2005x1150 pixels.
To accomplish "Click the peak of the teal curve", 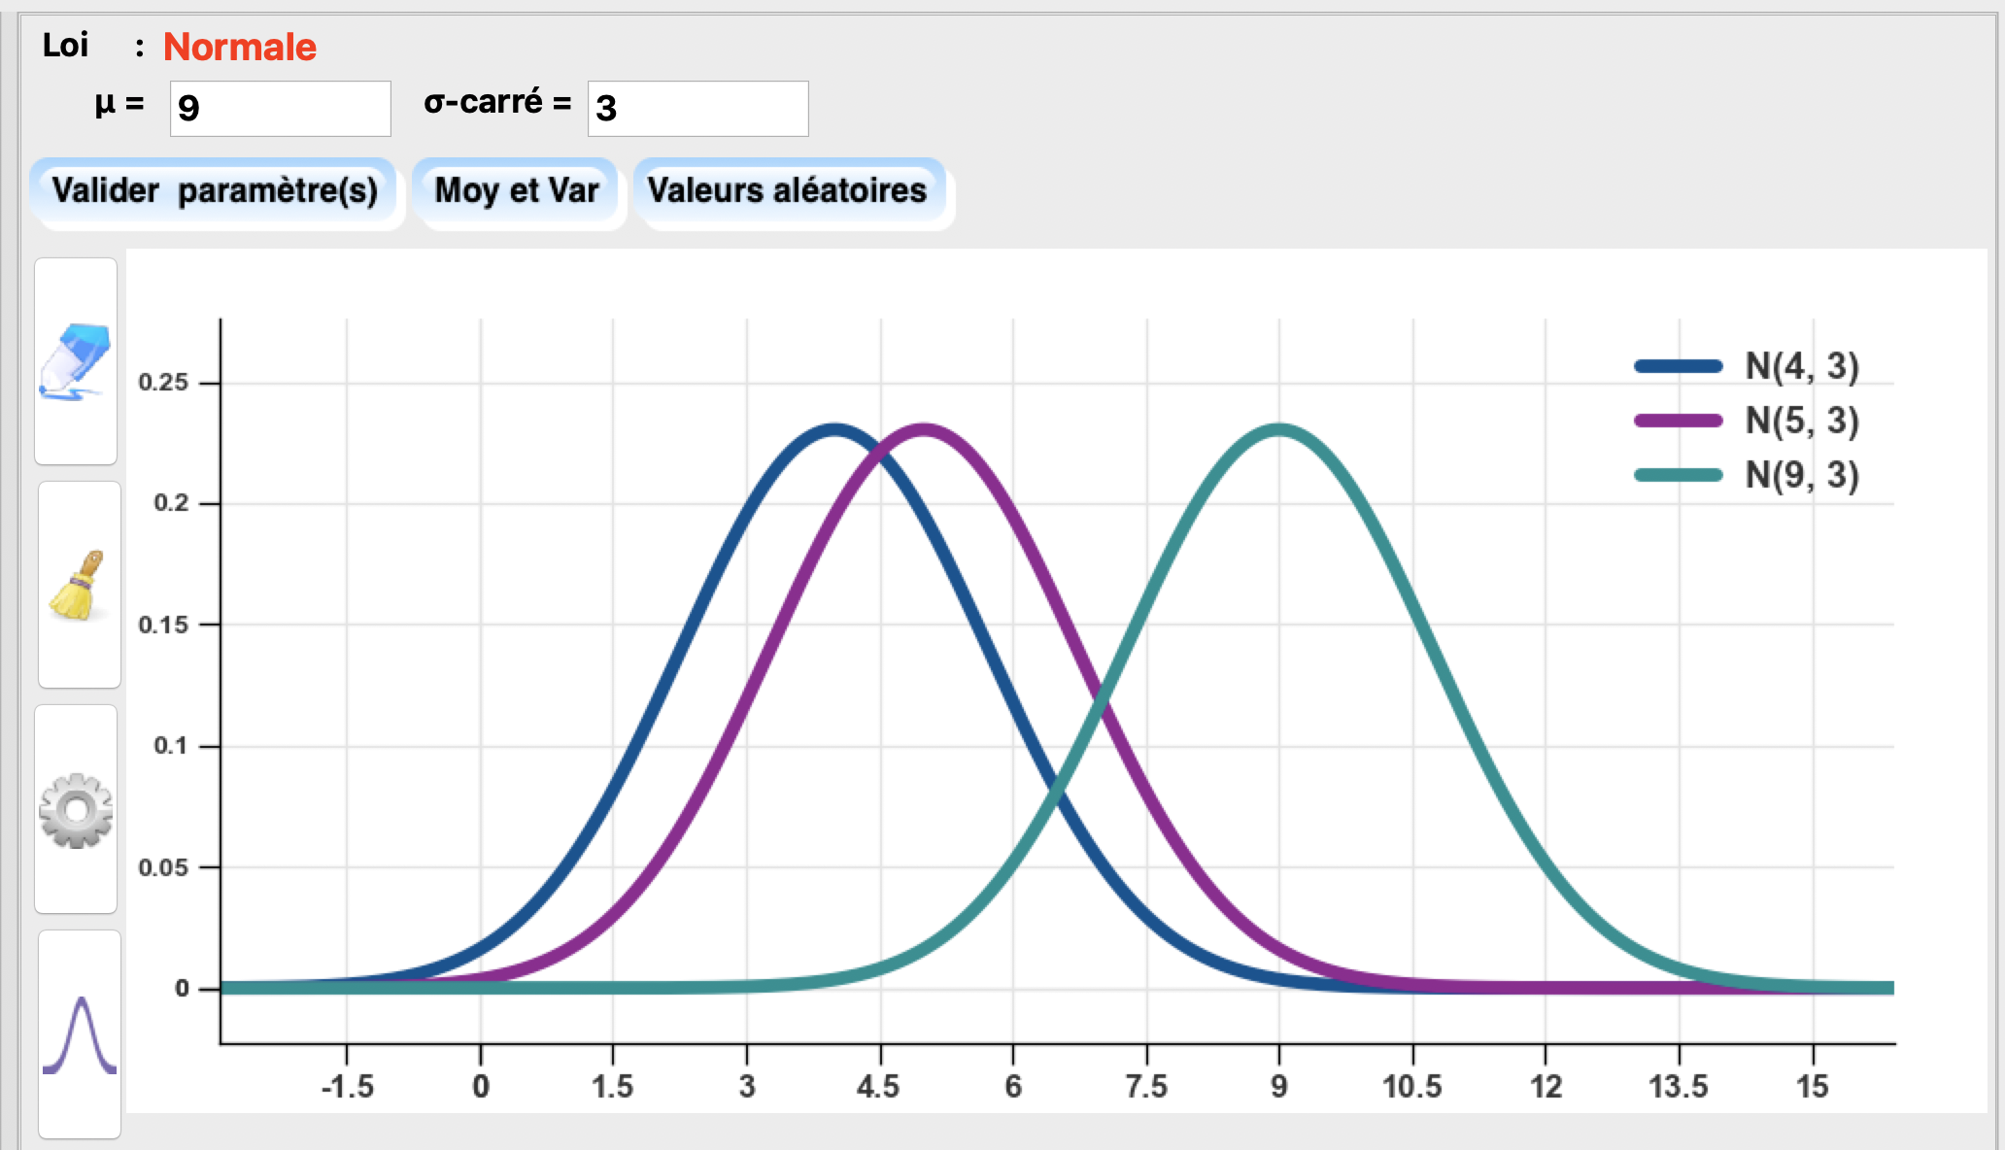I will coord(1279,428).
